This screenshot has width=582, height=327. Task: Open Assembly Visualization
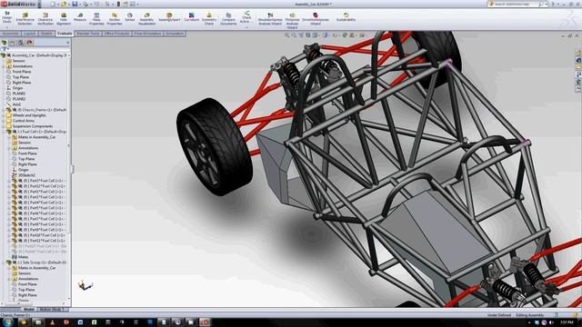pos(146,18)
